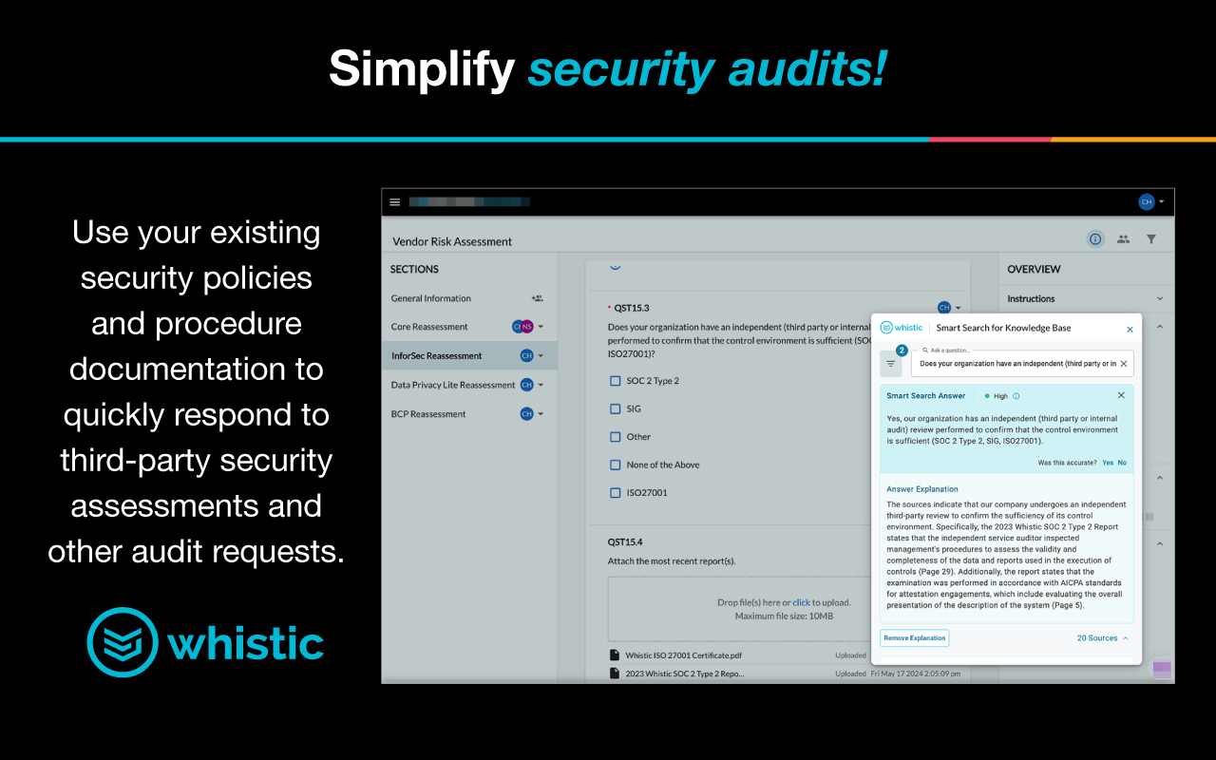Click the info icon in the assessment header

click(1095, 239)
